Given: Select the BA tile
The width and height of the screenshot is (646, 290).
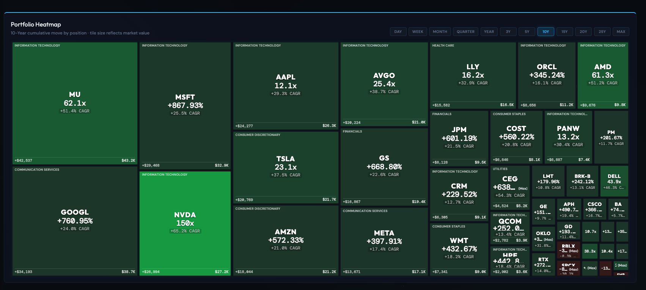Looking at the screenshot, I should coord(618,209).
